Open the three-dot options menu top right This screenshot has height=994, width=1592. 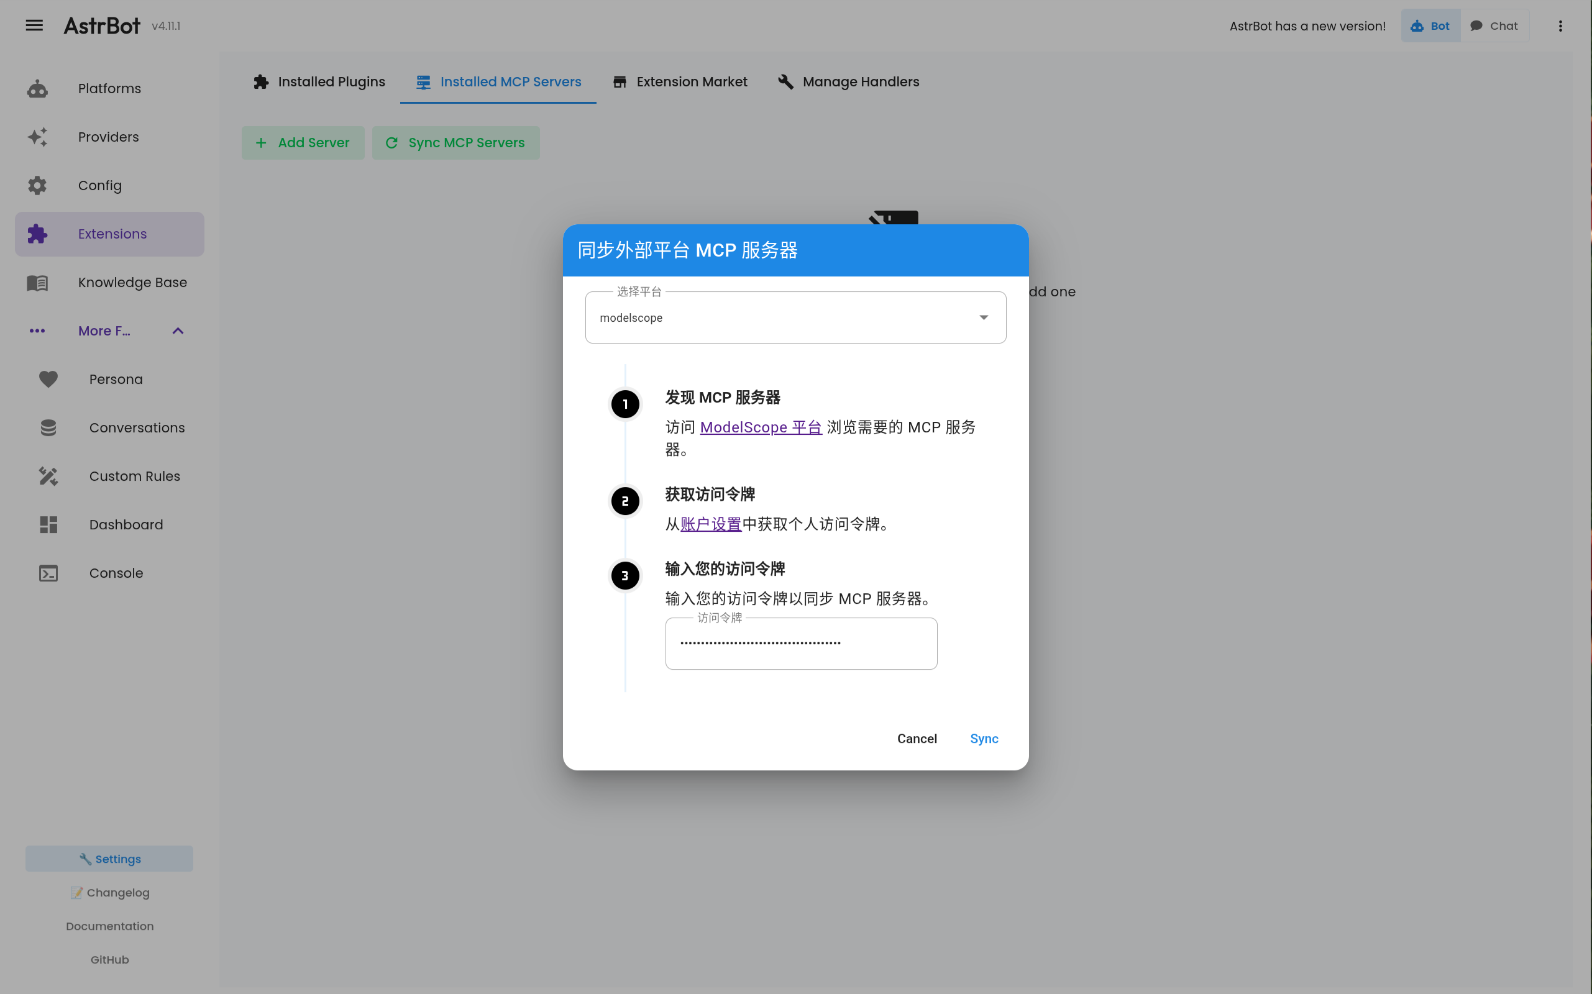pos(1561,25)
